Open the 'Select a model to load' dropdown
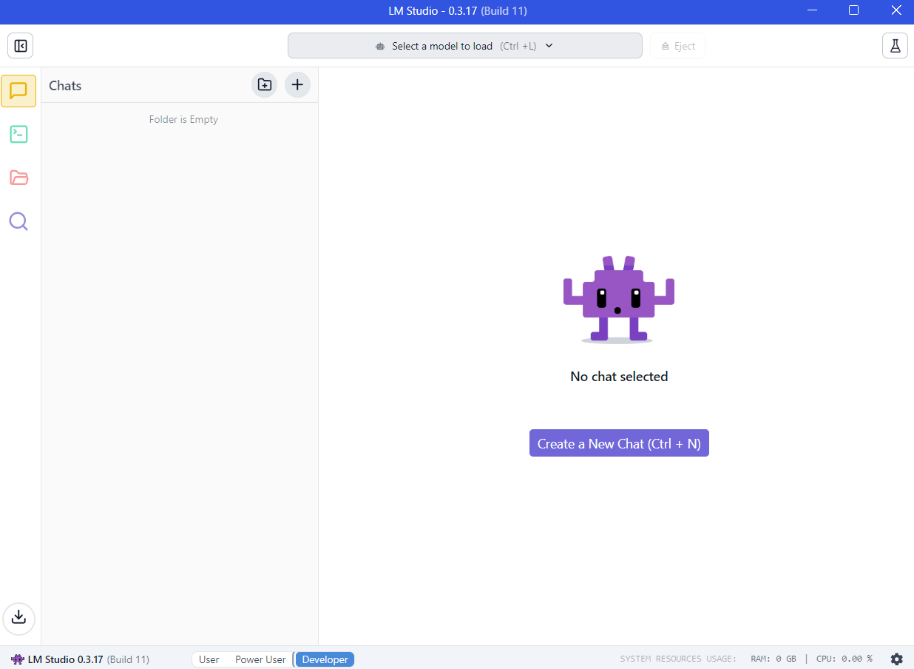914x669 pixels. tap(465, 46)
